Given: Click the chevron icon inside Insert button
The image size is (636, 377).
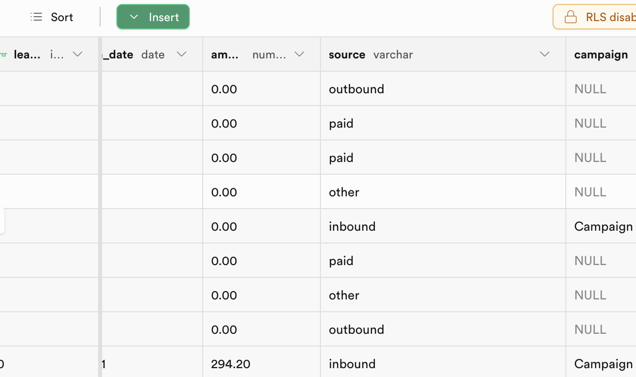Looking at the screenshot, I should (133, 17).
